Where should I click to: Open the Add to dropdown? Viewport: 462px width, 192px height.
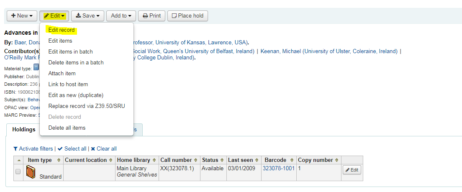(121, 16)
